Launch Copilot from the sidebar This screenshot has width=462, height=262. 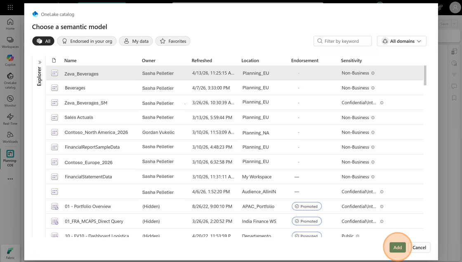click(x=10, y=60)
